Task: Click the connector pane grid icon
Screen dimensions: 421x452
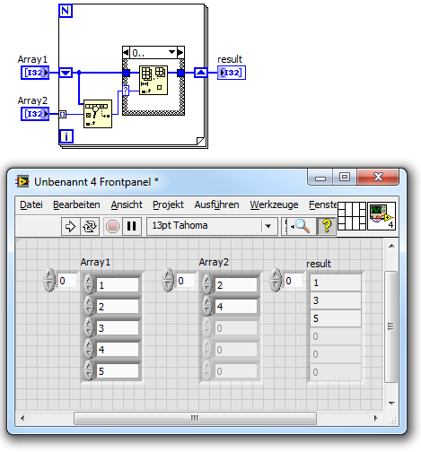Action: tap(352, 216)
